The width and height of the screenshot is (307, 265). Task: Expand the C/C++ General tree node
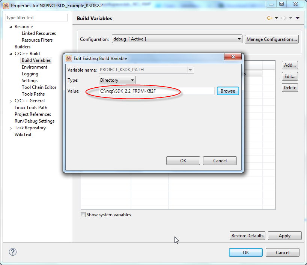(11, 101)
